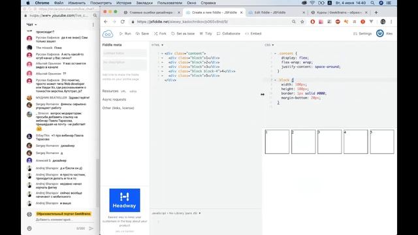Collapse the .block CSS rule fold arrow
Image resolution: width=418 pixels, height=235 pixels.
click(276, 80)
